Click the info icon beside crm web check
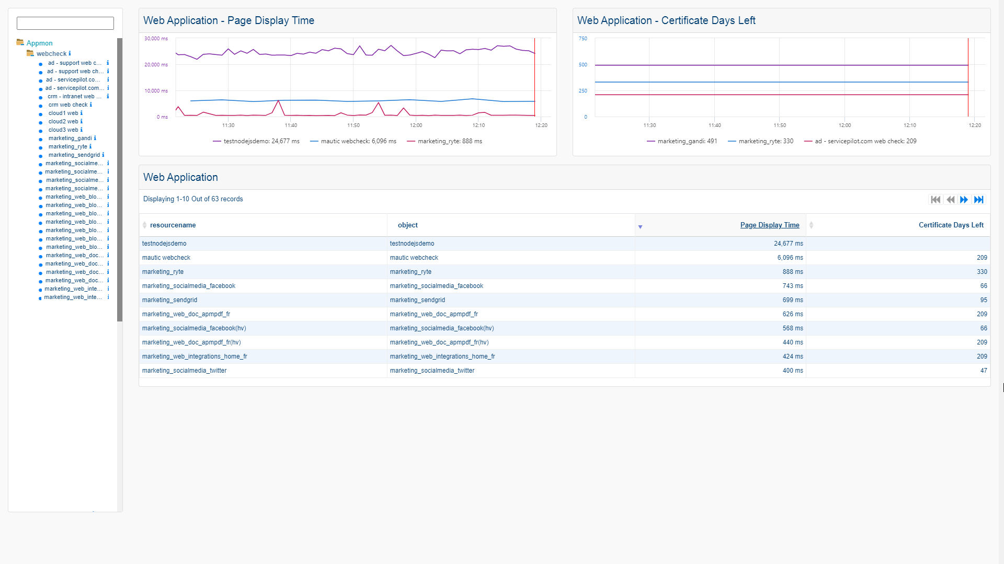The width and height of the screenshot is (1004, 564). click(x=91, y=105)
